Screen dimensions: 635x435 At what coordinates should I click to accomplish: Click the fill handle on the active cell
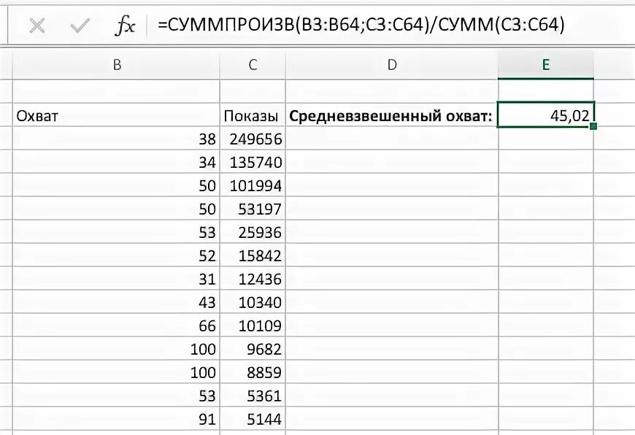point(593,126)
